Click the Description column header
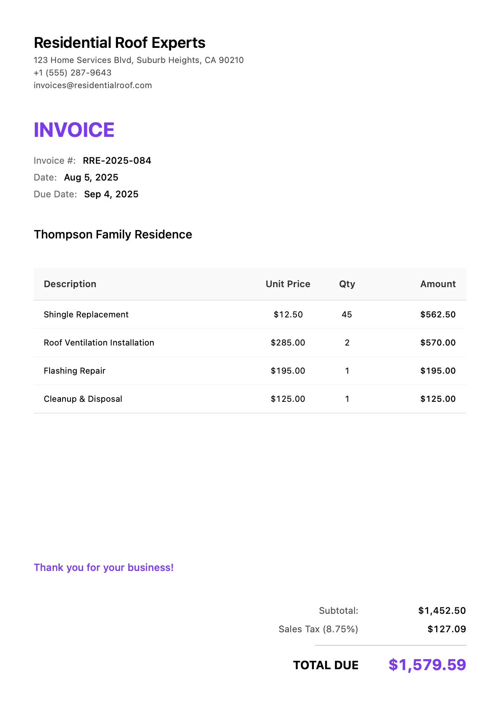Screen dimensions: 500x707 click(x=70, y=284)
